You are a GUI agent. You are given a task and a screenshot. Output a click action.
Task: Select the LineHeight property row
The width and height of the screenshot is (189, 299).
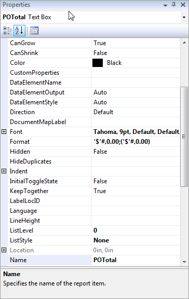click(93, 221)
